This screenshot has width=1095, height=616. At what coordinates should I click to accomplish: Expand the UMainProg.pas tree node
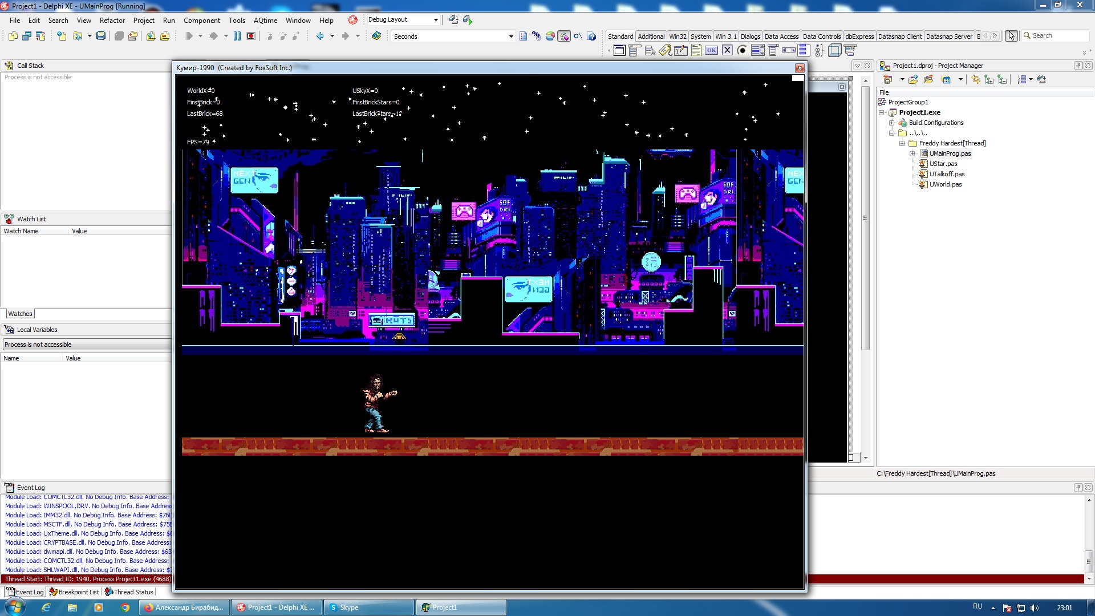(912, 154)
